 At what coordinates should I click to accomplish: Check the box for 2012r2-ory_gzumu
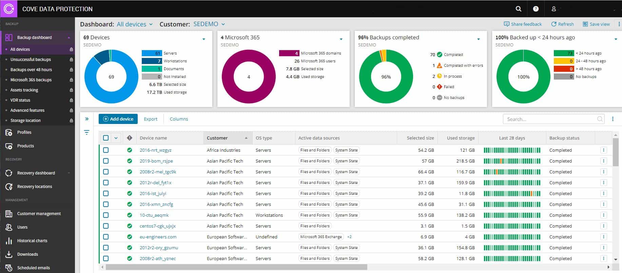106,248
